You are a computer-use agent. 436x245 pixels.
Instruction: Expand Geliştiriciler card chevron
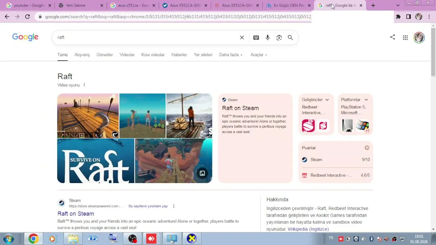(x=327, y=100)
